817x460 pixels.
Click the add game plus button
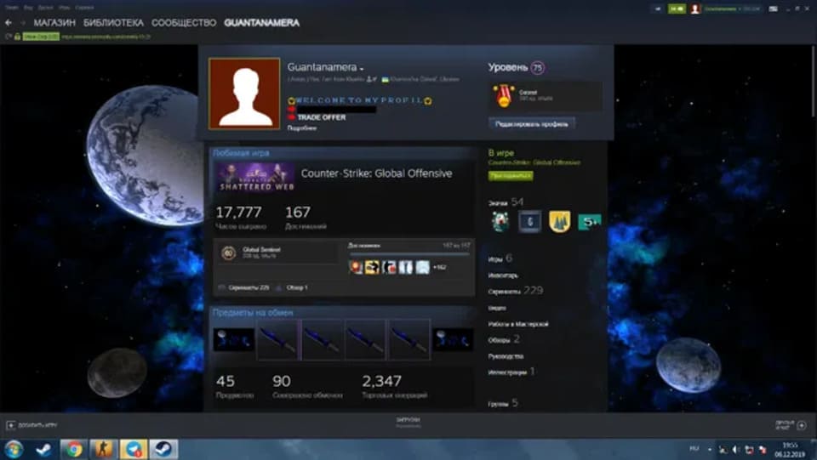coord(11,424)
